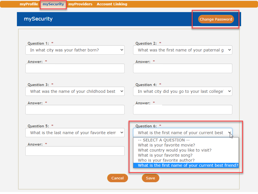Click the Save button
The image size is (258, 194).
pos(150,178)
